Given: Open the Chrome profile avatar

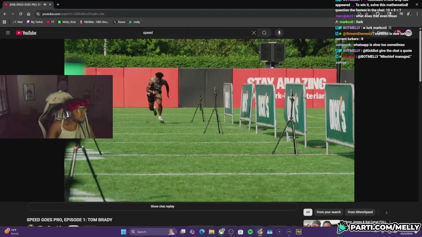Looking at the screenshot, I should (x=409, y=14).
